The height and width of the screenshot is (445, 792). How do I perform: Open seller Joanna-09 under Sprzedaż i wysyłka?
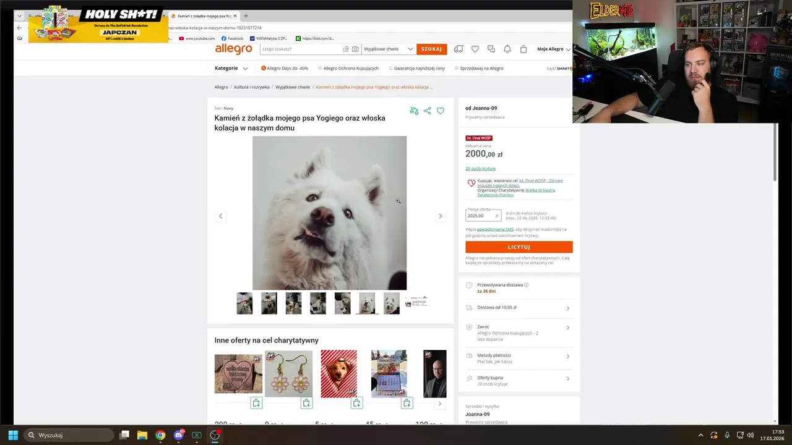(478, 414)
